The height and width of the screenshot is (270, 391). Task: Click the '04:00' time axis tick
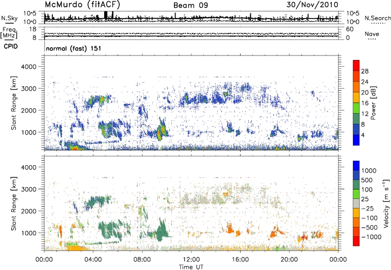93,260
